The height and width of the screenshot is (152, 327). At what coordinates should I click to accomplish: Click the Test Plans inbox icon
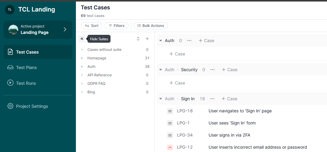[10, 68]
